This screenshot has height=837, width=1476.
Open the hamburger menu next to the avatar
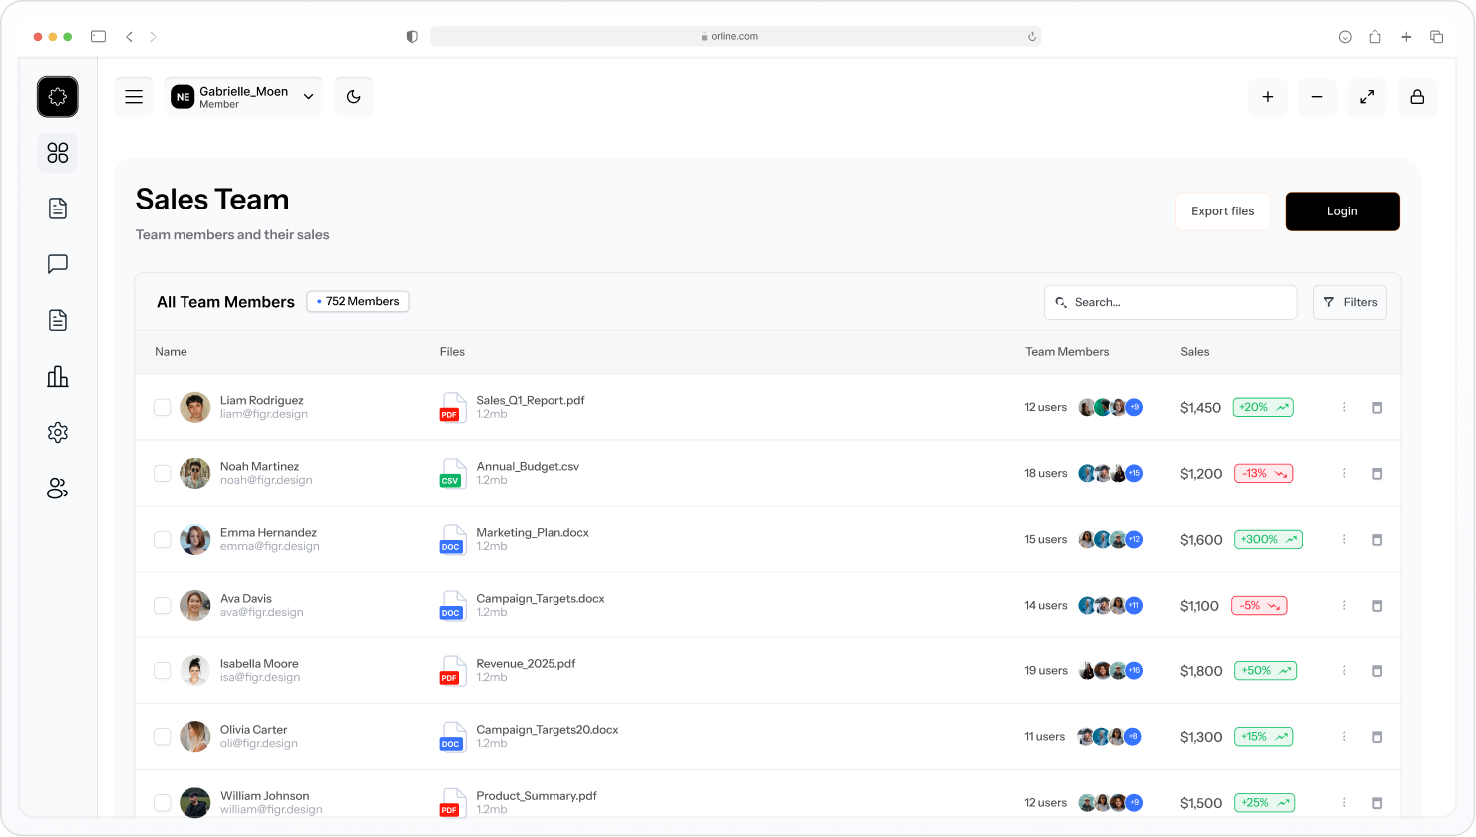pos(133,96)
